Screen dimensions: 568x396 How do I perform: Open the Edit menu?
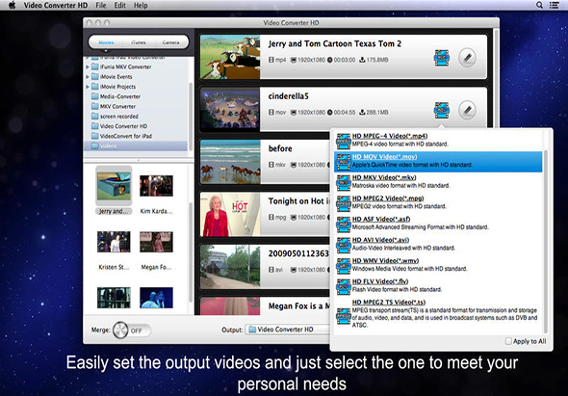[120, 5]
